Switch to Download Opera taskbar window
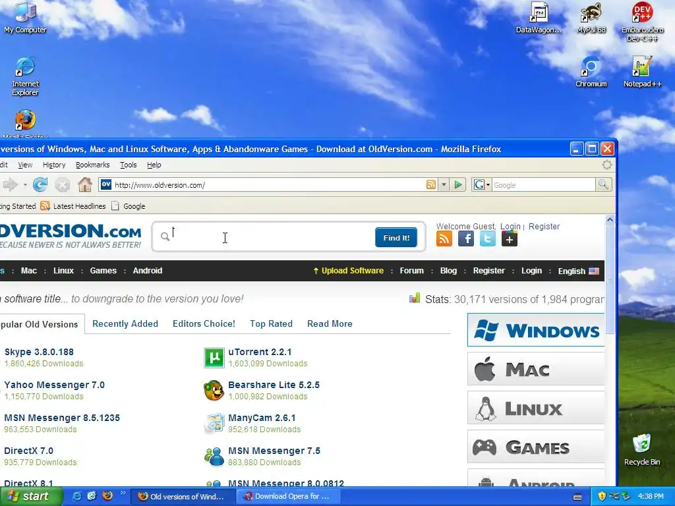The image size is (675, 506). coord(288,496)
